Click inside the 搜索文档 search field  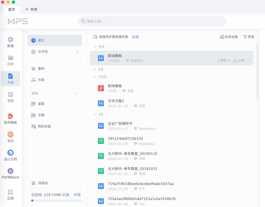pyautogui.click(x=152, y=21)
